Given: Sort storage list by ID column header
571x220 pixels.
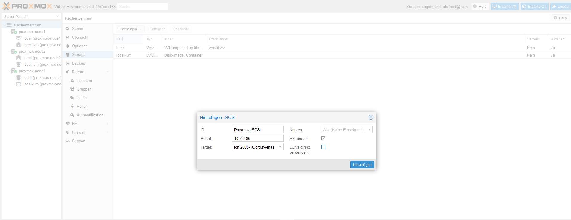Looking at the screenshot, I should [x=128, y=39].
